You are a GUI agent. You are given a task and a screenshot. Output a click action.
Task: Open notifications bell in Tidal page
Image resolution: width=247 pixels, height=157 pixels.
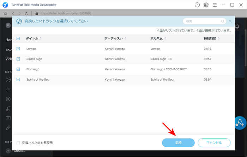(237, 26)
